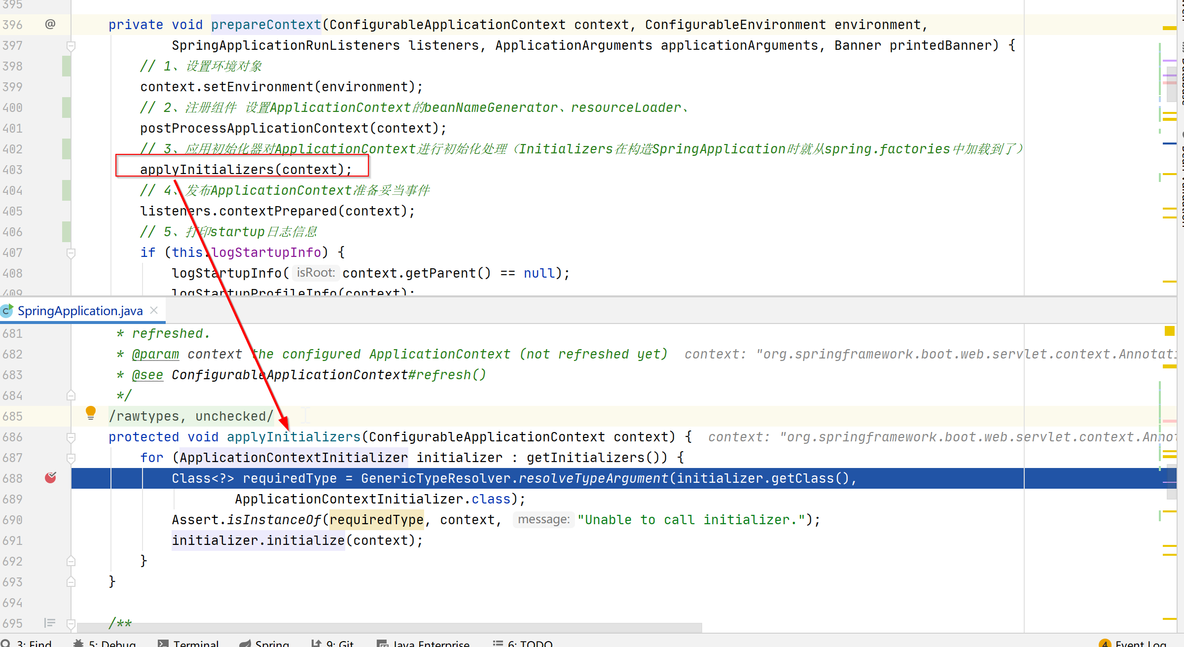This screenshot has height=647, width=1184.
Task: Open the 3: Find tool window tab
Action: (27, 643)
